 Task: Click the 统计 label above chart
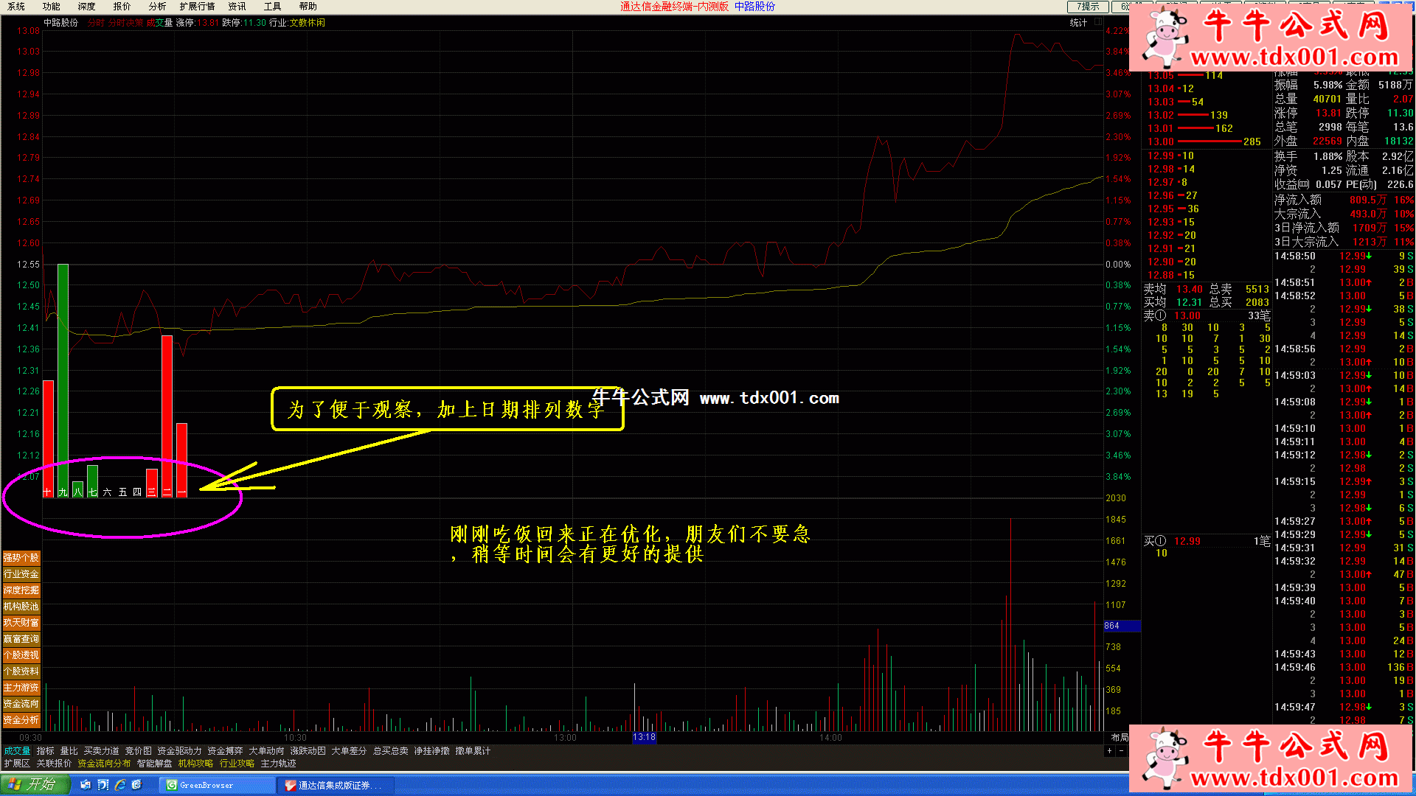[x=1078, y=22]
